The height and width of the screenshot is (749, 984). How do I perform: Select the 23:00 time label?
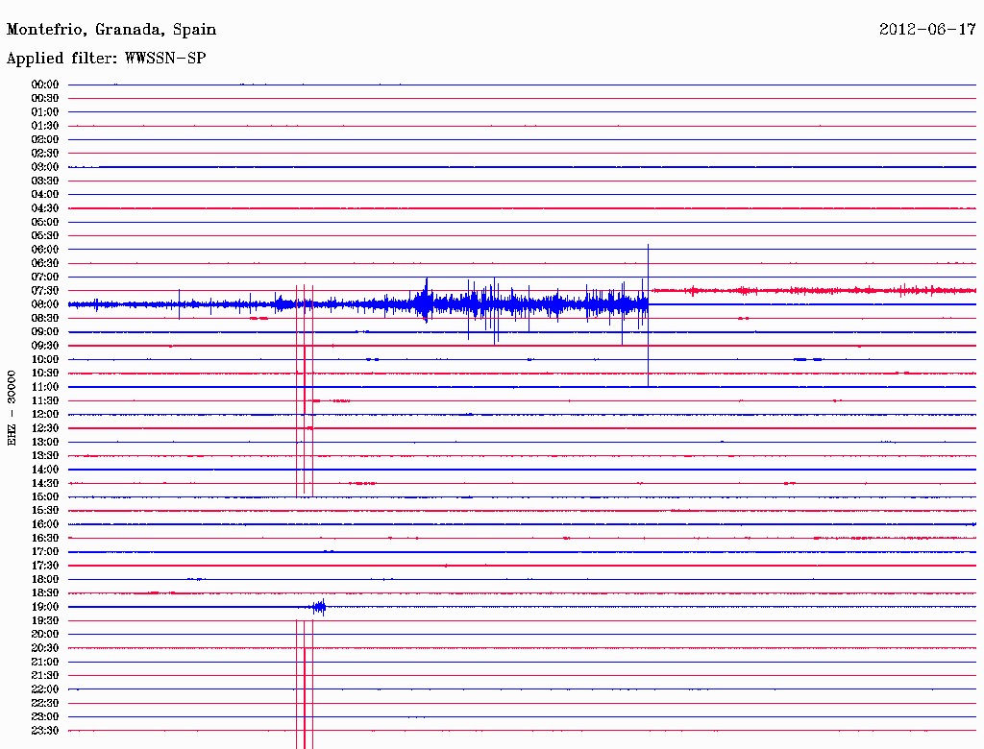click(x=45, y=717)
